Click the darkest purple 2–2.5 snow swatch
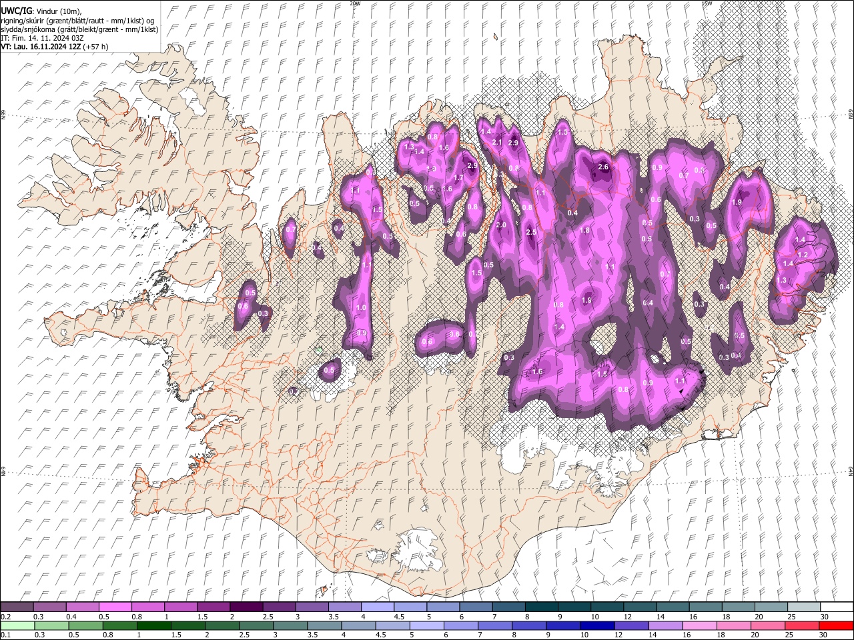 coord(246,607)
